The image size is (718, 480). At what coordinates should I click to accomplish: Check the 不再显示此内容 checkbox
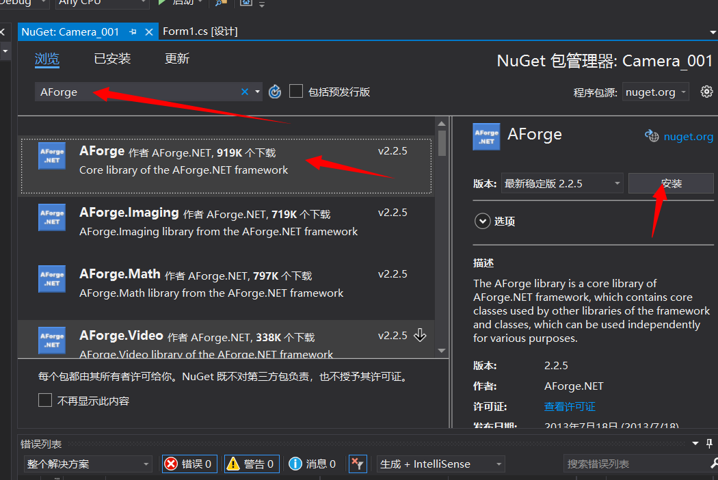coord(45,400)
